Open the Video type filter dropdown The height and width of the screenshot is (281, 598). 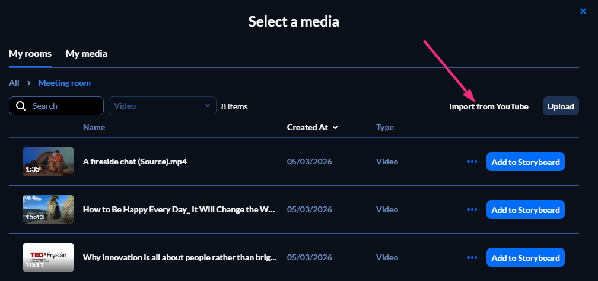point(160,106)
